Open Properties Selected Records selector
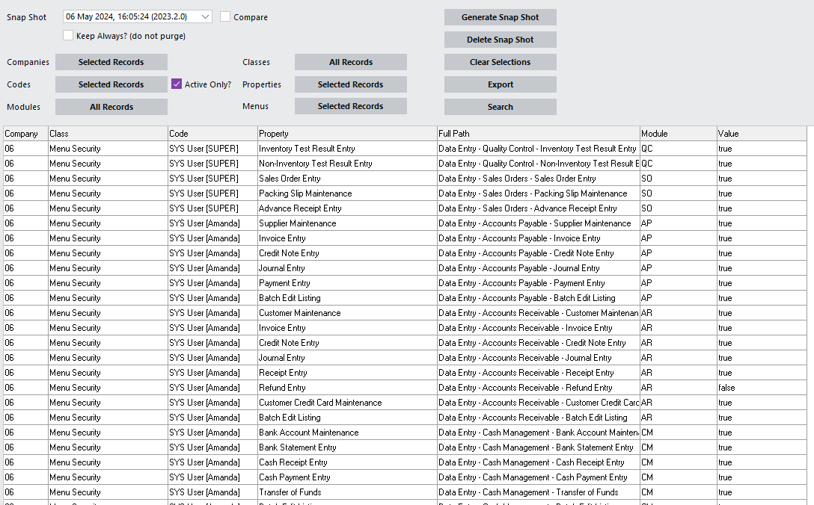814x505 pixels. 351,84
